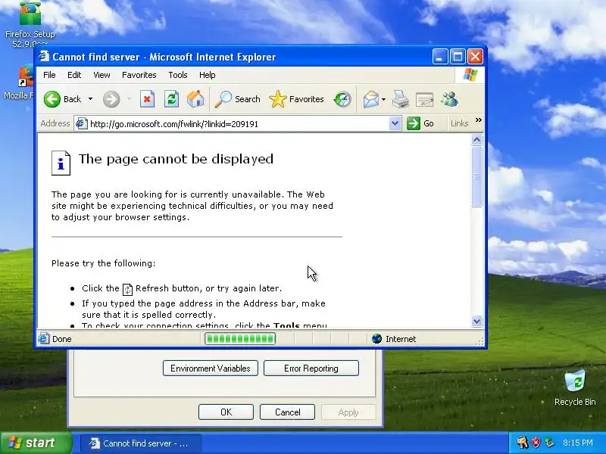Image resolution: width=606 pixels, height=454 pixels.
Task: Select the Recycle Bin desktop icon
Action: point(575,387)
